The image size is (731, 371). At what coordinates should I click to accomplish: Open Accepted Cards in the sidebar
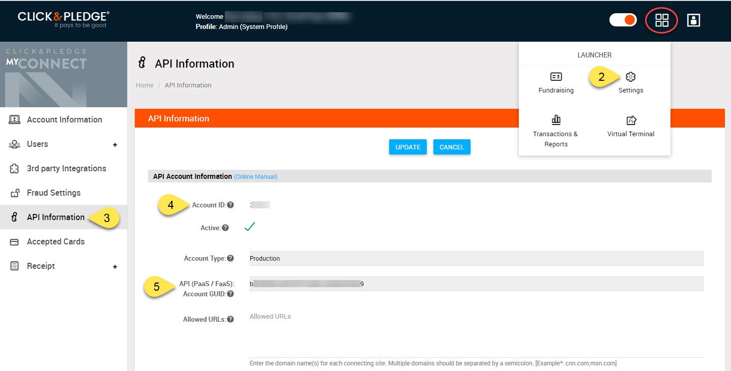(x=64, y=241)
